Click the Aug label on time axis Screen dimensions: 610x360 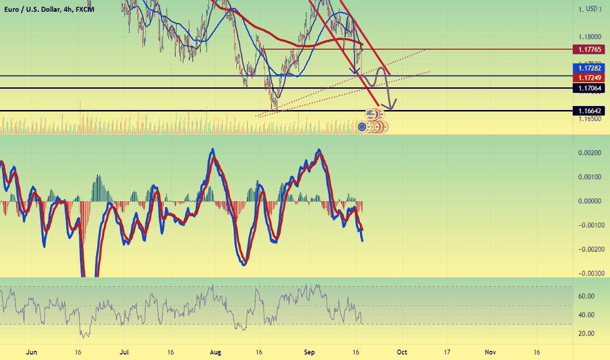pos(215,352)
